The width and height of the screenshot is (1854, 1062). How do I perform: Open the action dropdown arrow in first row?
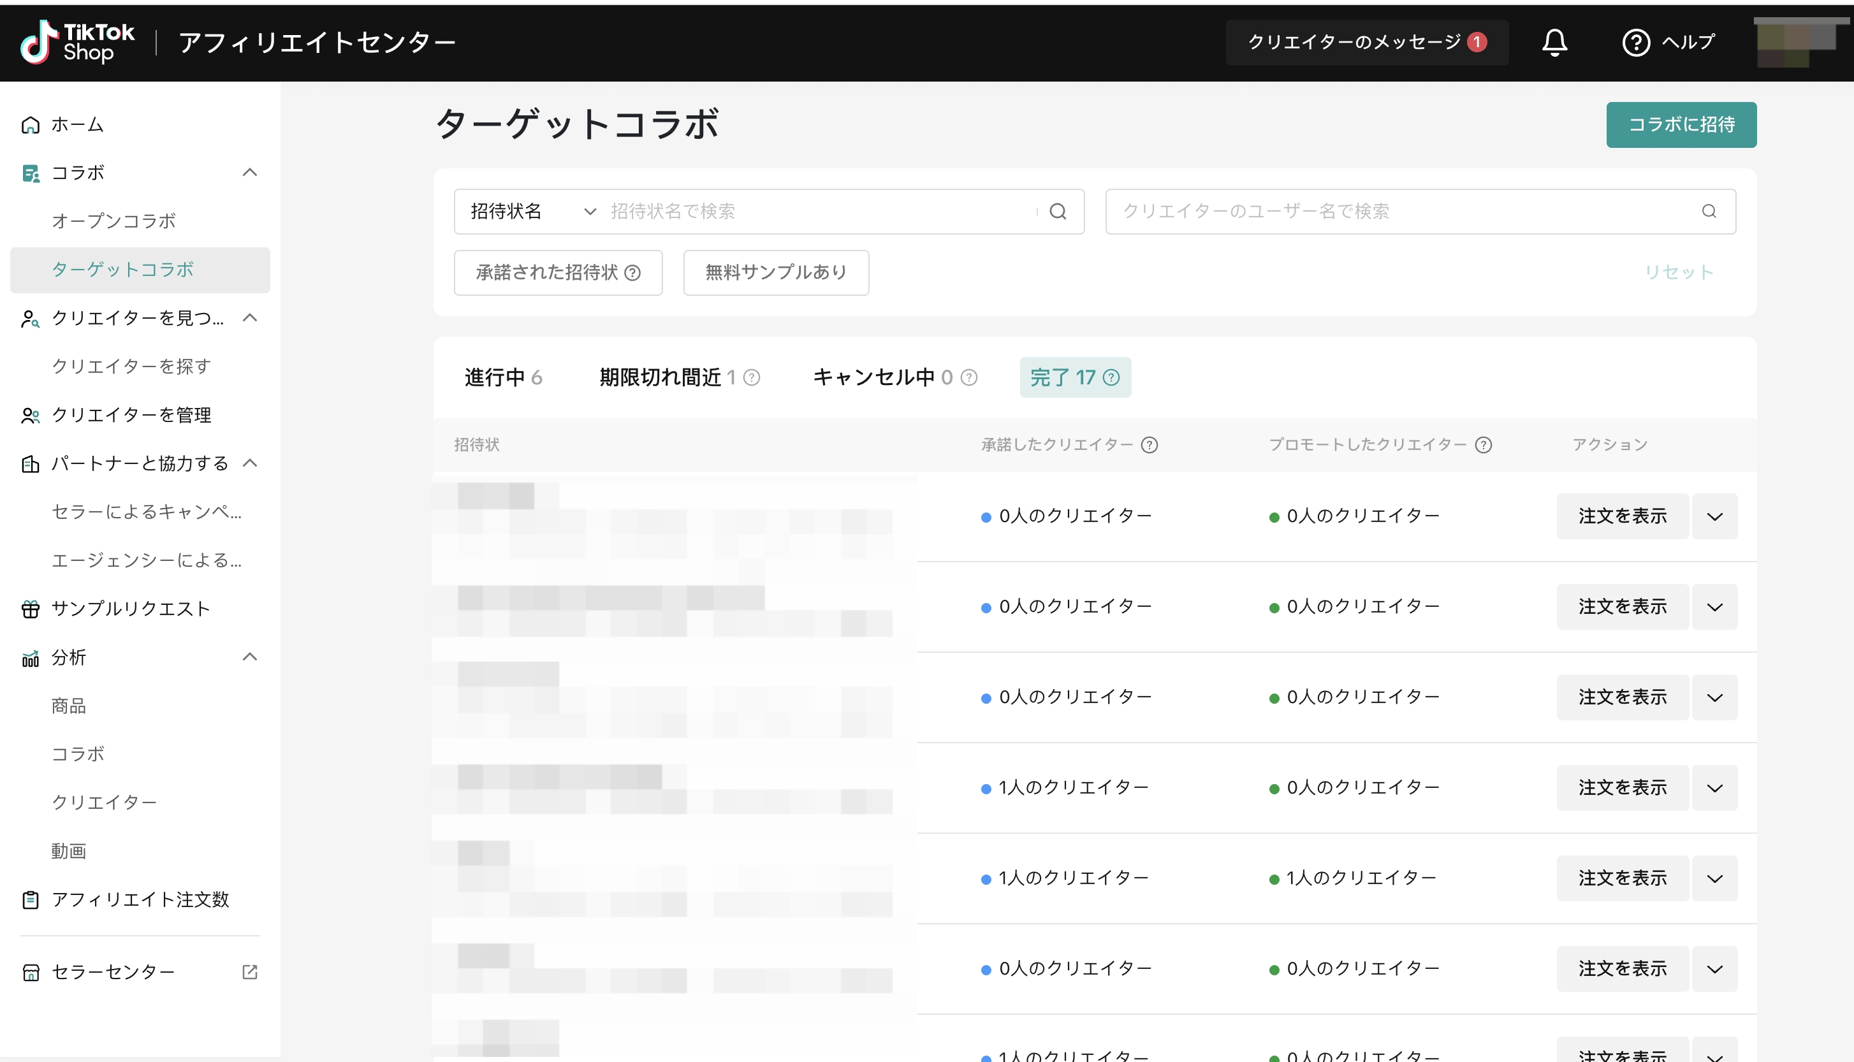coord(1714,516)
